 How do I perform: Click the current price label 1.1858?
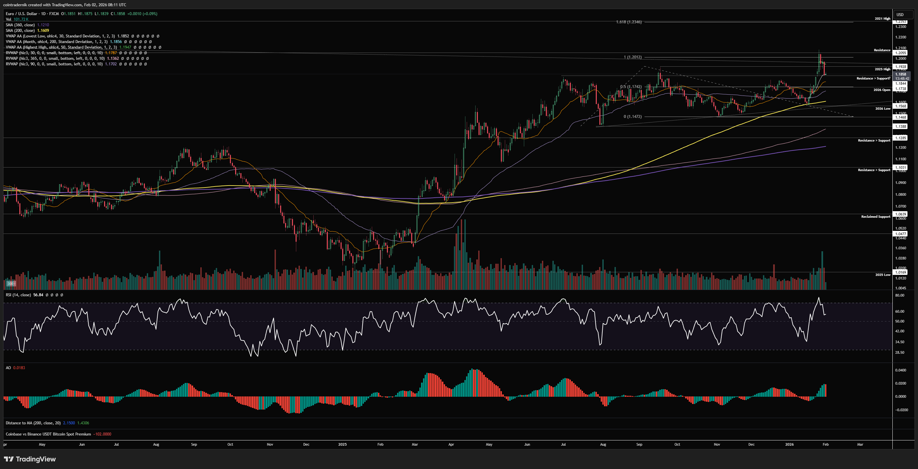pos(900,74)
